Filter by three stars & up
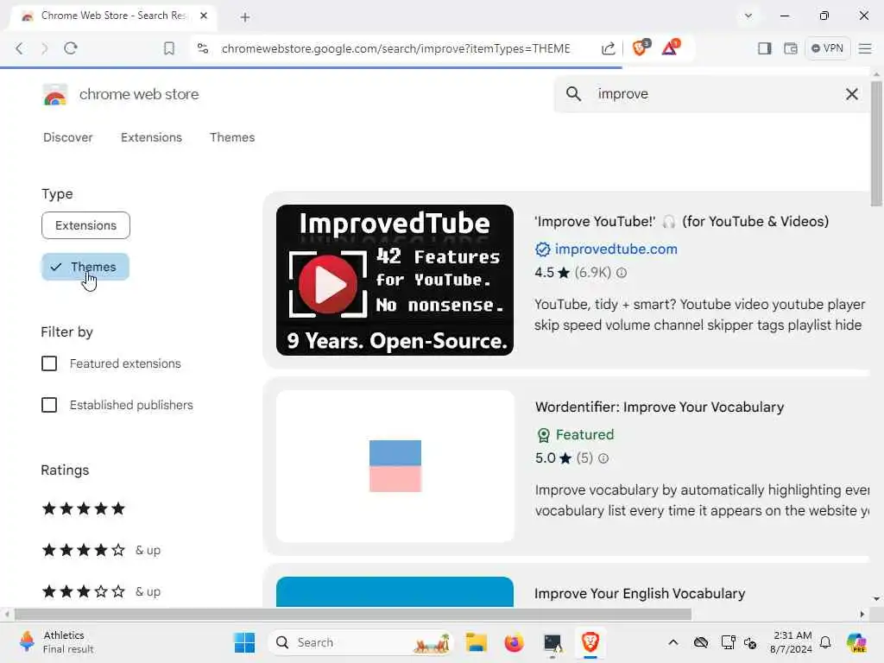Image resolution: width=884 pixels, height=663 pixels. [x=102, y=591]
